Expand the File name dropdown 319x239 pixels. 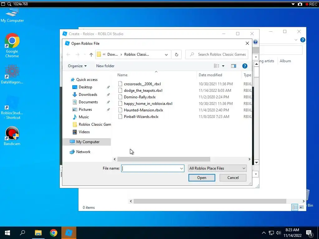182,168
